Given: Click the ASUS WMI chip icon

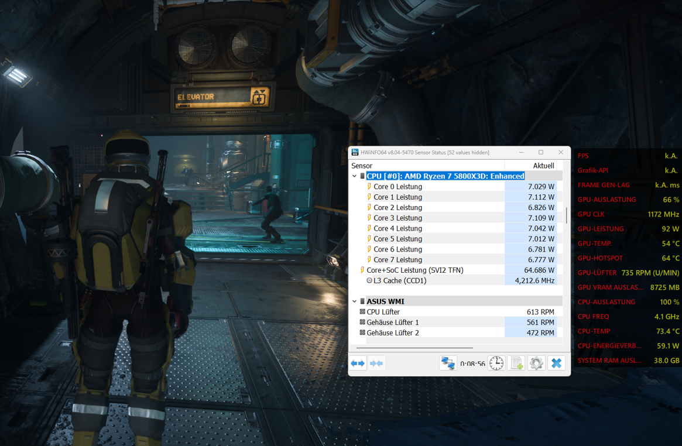Looking at the screenshot, I should click(362, 301).
